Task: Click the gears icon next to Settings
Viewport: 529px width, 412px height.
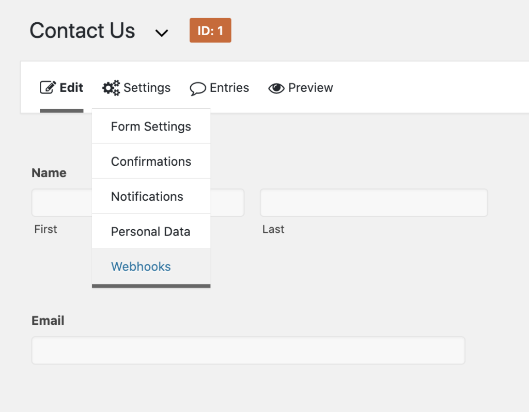Action: point(110,87)
